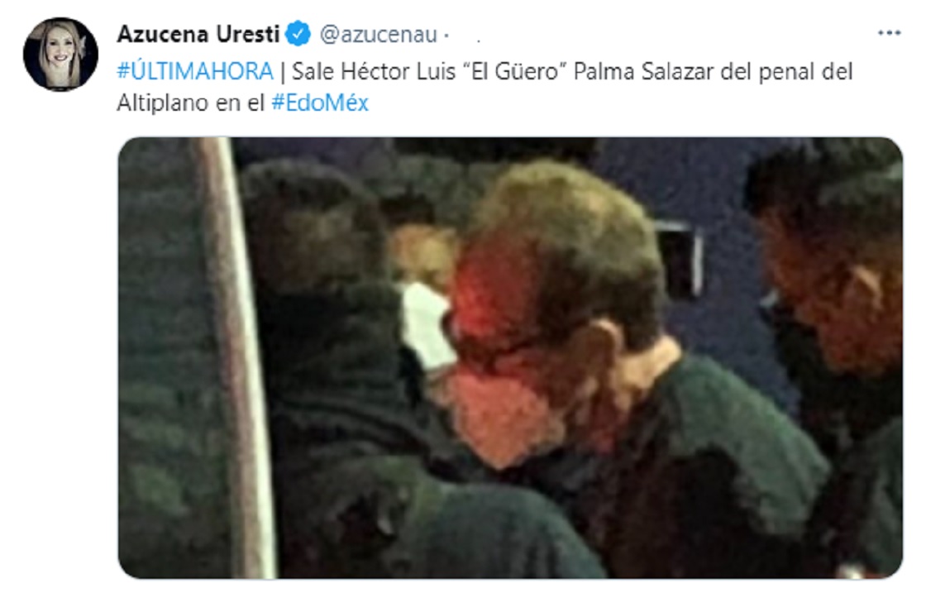Click the quoted nickname "El Güero" text
This screenshot has height=593, width=926.
[x=512, y=71]
